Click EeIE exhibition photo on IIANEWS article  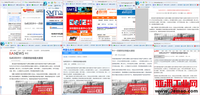coord(35,88)
